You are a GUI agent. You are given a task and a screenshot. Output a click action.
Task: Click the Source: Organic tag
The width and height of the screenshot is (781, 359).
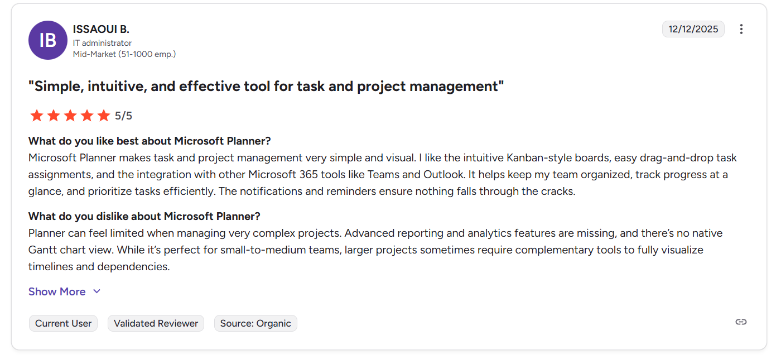click(255, 323)
